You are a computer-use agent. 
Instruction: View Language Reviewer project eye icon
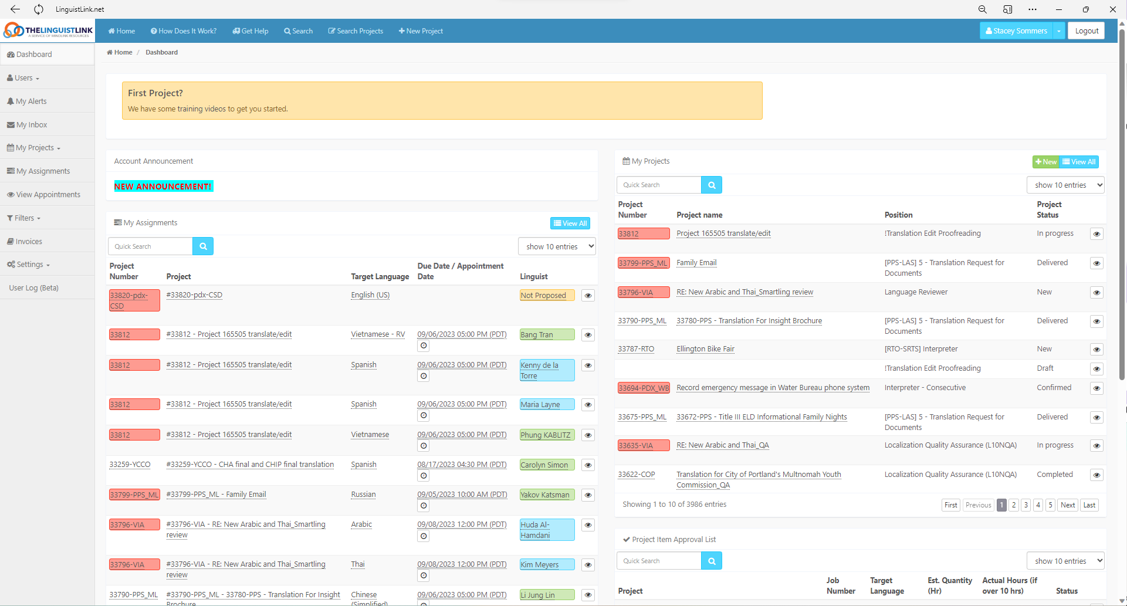click(1096, 293)
